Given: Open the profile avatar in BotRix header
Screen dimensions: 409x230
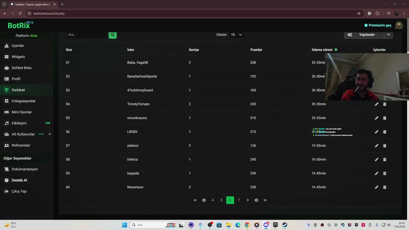Looking at the screenshot, I should click(399, 25).
